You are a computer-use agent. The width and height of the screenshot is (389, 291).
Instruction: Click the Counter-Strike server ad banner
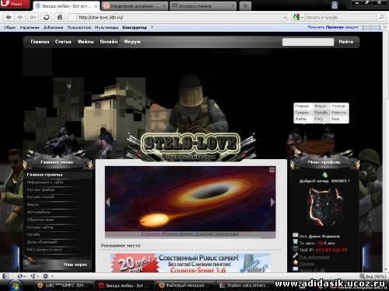(x=190, y=263)
